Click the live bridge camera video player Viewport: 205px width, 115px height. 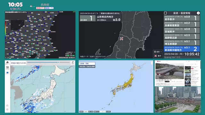pyautogui.click(x=169, y=71)
